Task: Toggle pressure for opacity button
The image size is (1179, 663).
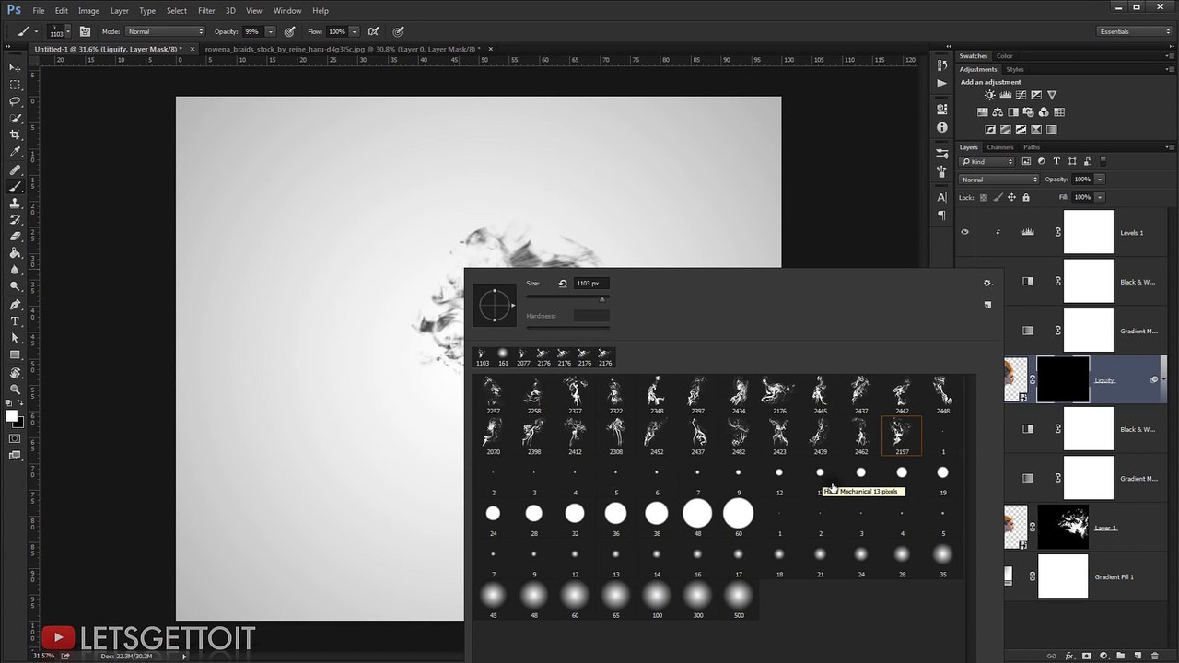Action: coord(289,31)
